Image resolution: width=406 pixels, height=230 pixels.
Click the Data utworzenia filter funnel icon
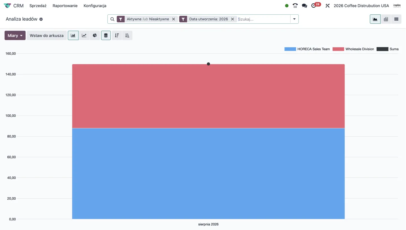183,19
